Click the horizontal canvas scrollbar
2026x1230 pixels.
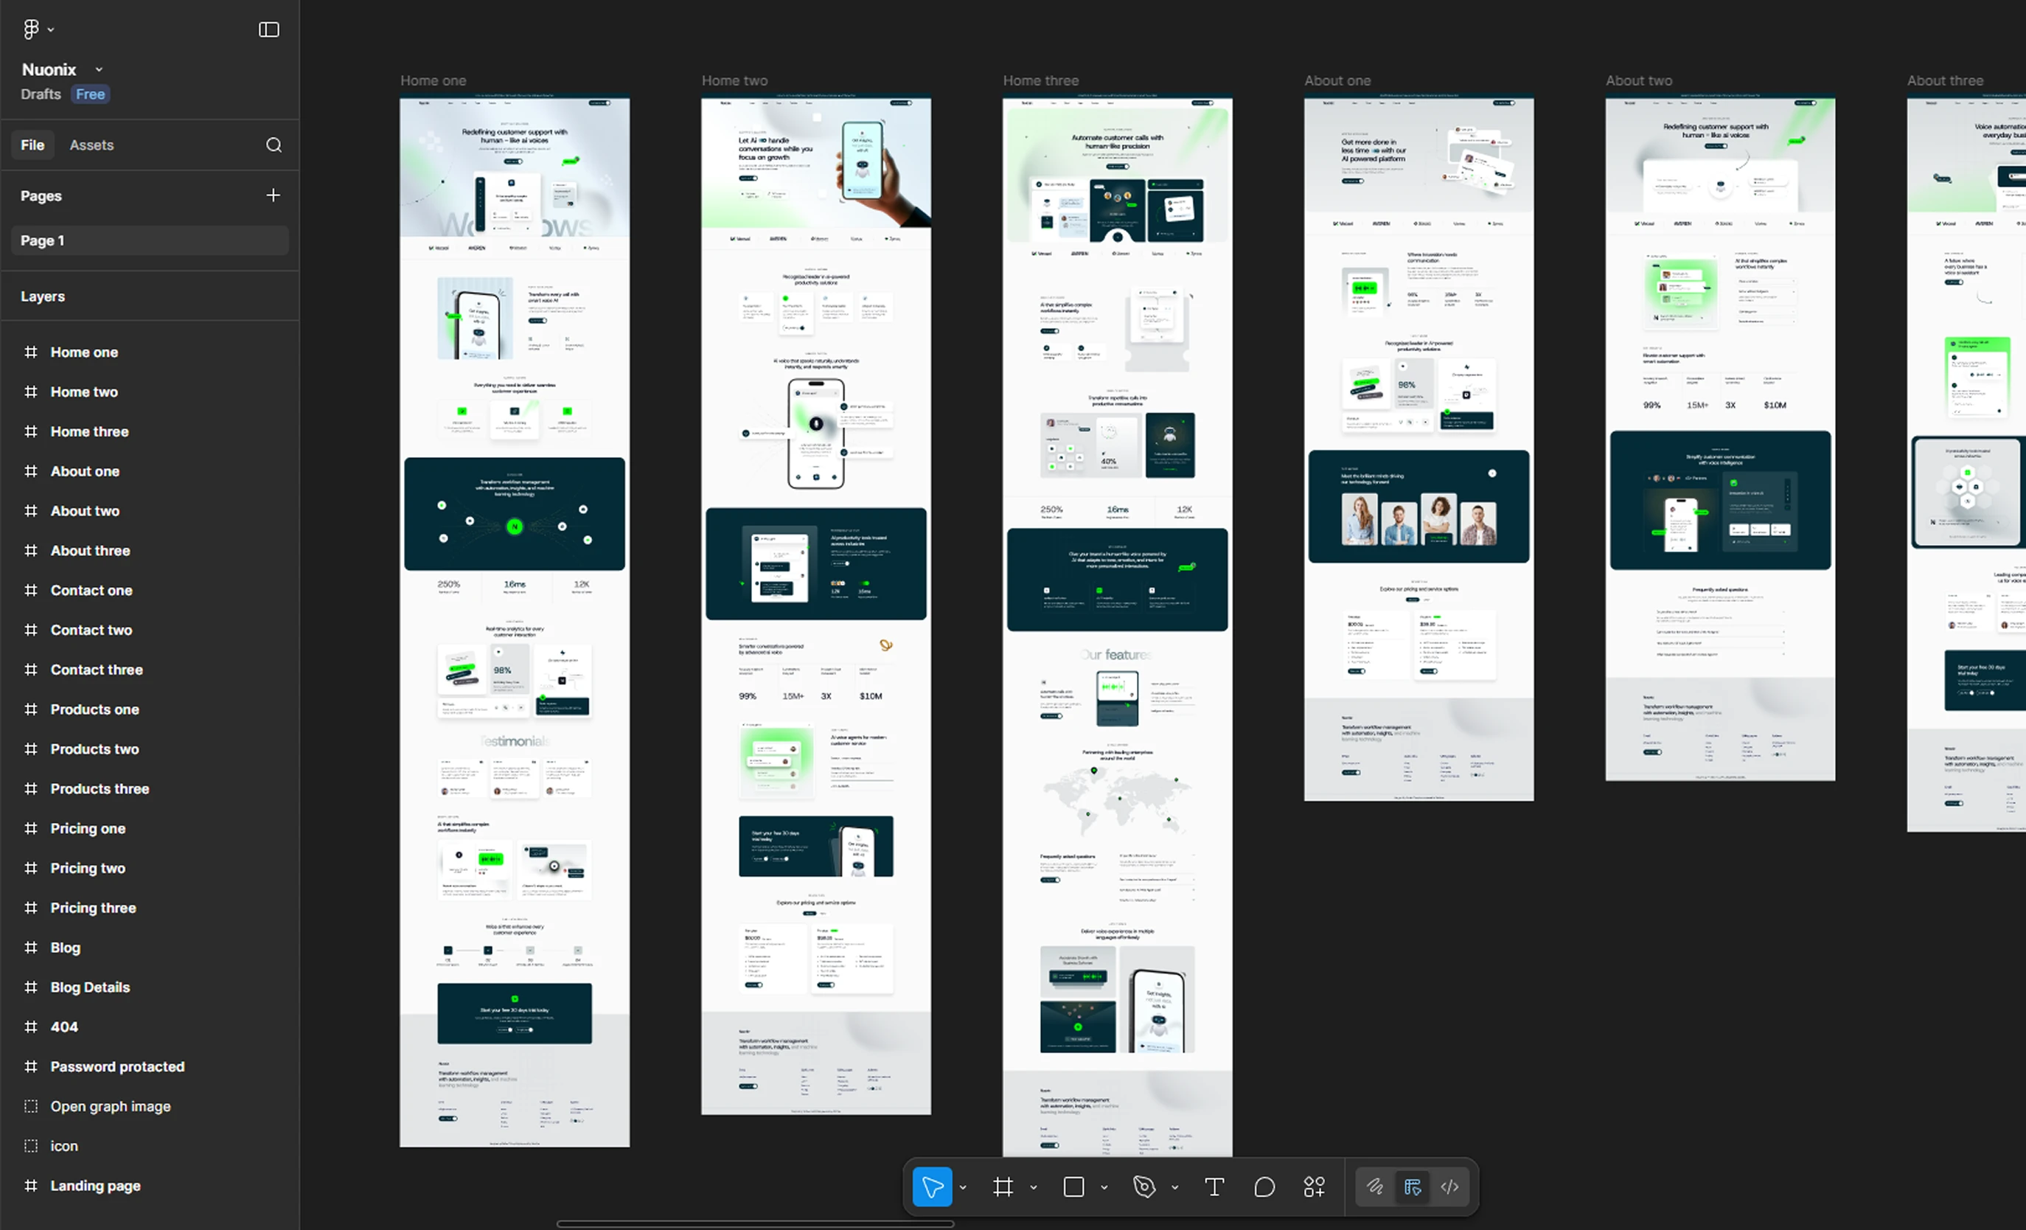(x=755, y=1223)
